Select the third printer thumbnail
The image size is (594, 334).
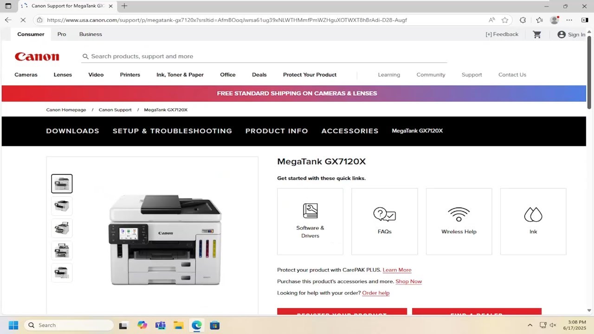62,228
